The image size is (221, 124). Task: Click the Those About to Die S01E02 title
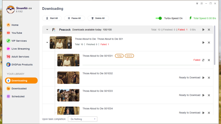(98, 73)
